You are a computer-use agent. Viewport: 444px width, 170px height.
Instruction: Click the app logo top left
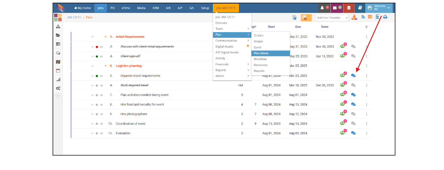coord(61,8)
